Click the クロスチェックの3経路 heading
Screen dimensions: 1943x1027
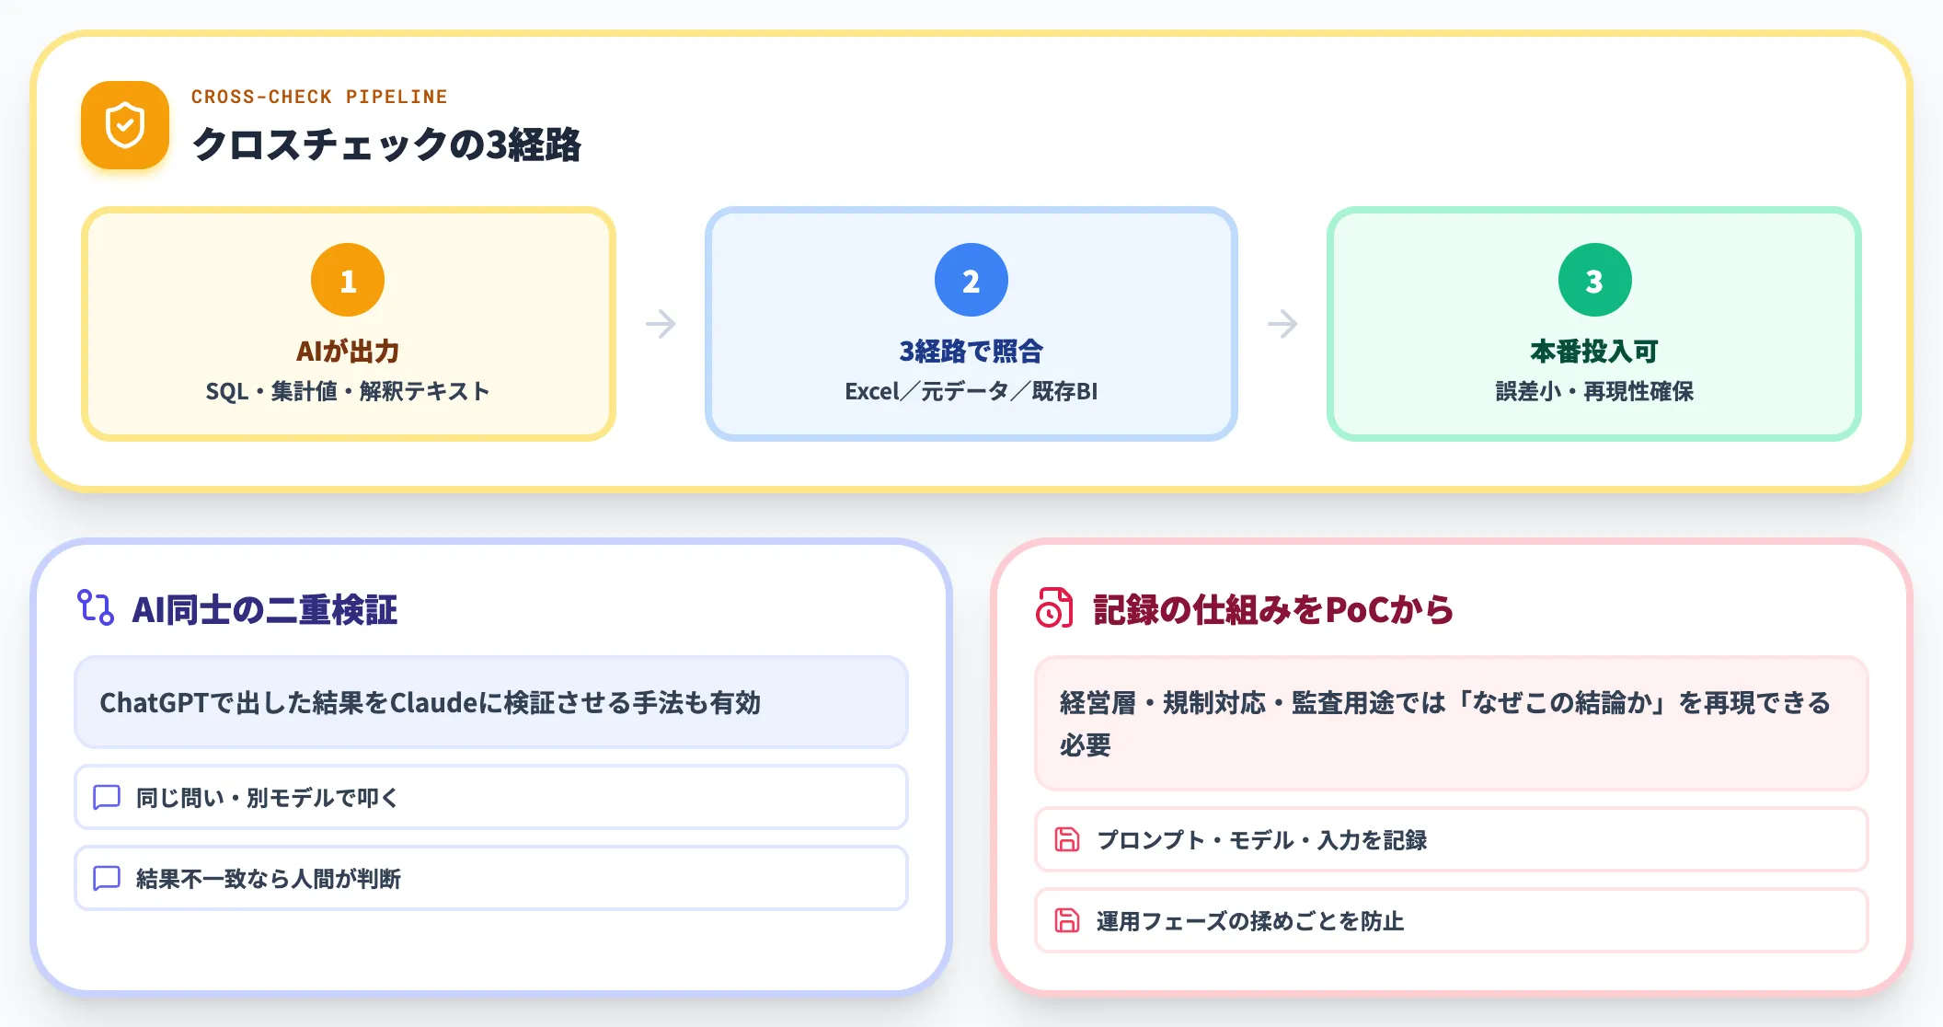(x=386, y=144)
